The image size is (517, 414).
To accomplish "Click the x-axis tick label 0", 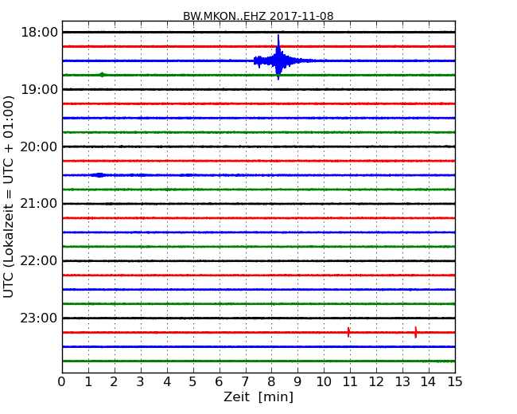I will (62, 382).
